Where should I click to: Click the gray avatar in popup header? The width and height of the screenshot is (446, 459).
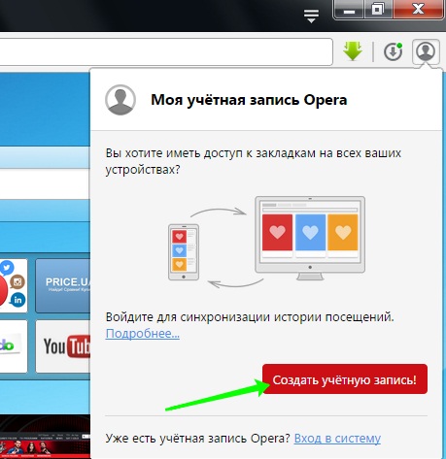click(x=120, y=100)
